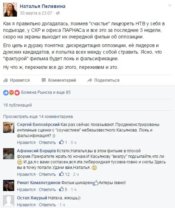Click Наталья Пелевина's profile photo
Viewport: 175px width, 208px height.
pos(10,10)
